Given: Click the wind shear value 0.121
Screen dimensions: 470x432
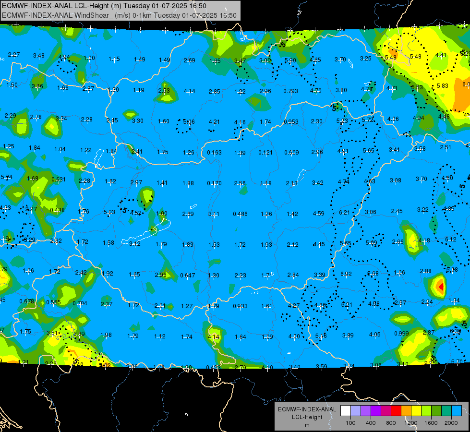Looking at the screenshot, I should tap(266, 152).
